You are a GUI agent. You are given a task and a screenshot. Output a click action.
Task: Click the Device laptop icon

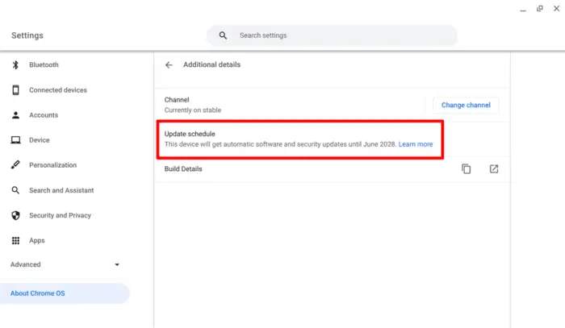tap(15, 140)
